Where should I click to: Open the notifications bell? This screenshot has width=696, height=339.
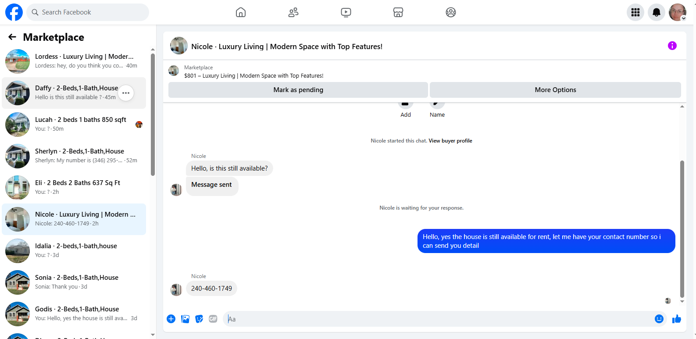tap(657, 12)
